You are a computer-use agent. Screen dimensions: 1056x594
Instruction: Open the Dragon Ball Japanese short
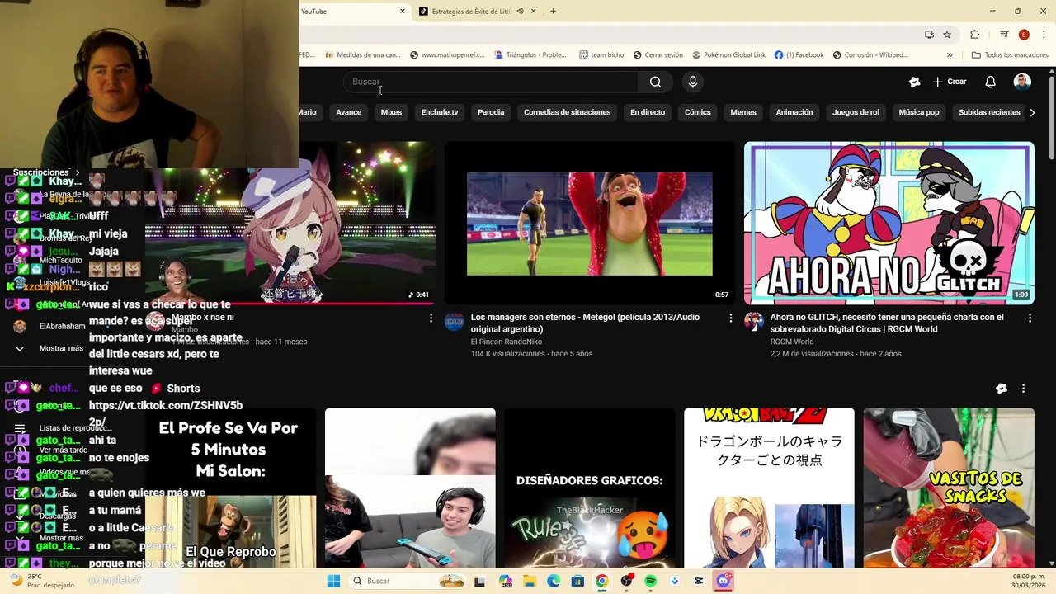(x=769, y=488)
